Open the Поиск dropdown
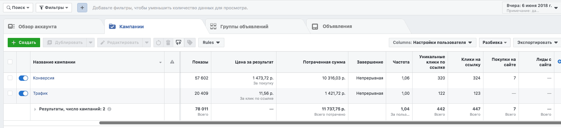The image size is (561, 128). 18,8
